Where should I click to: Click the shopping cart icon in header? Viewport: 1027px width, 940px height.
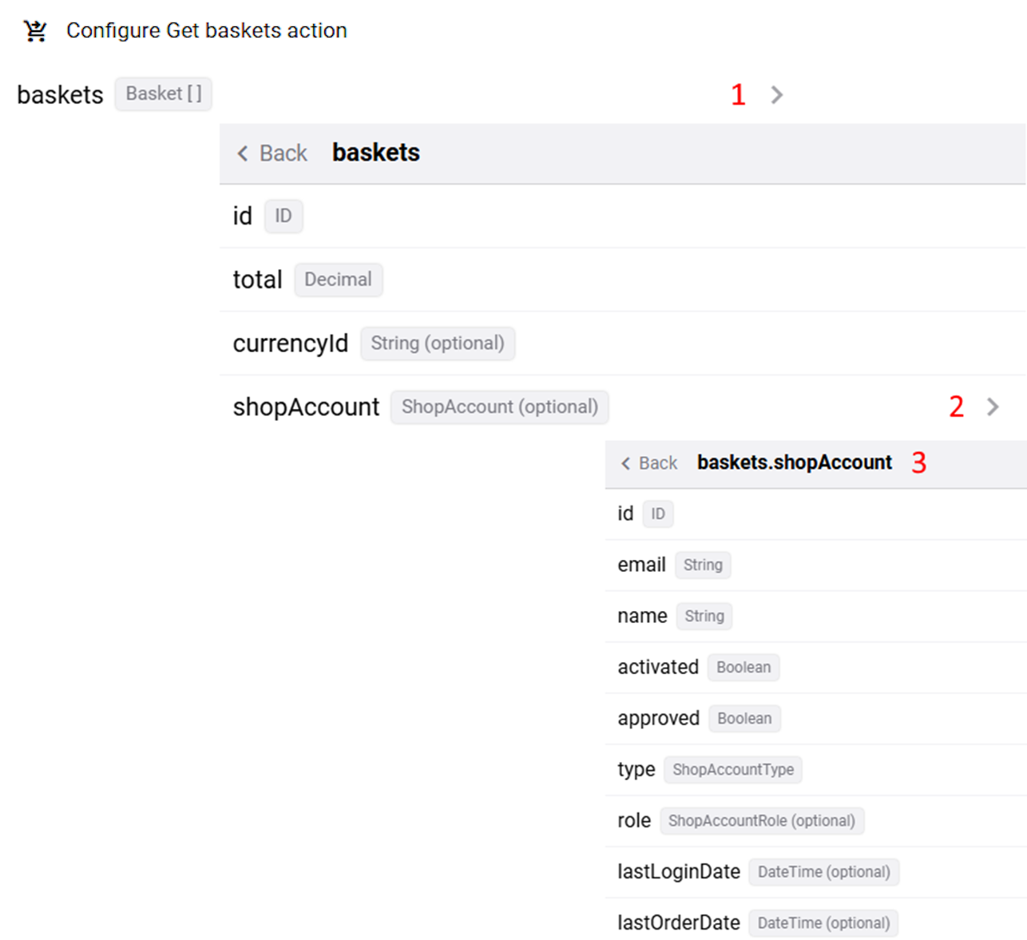click(35, 31)
